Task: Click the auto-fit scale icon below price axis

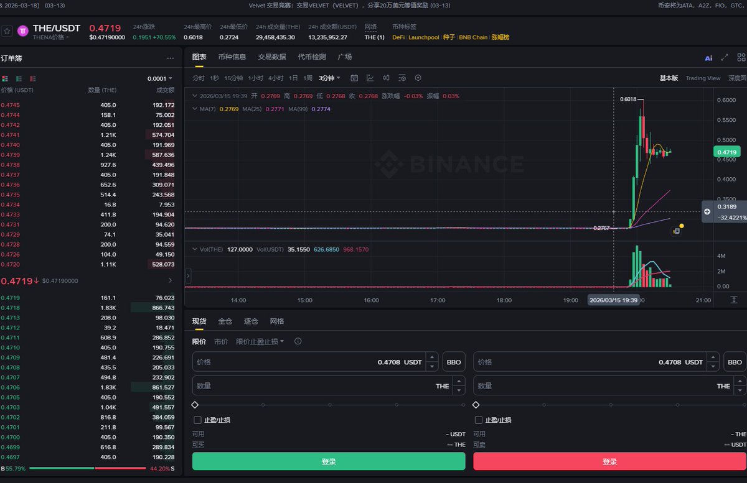Action: click(x=734, y=300)
